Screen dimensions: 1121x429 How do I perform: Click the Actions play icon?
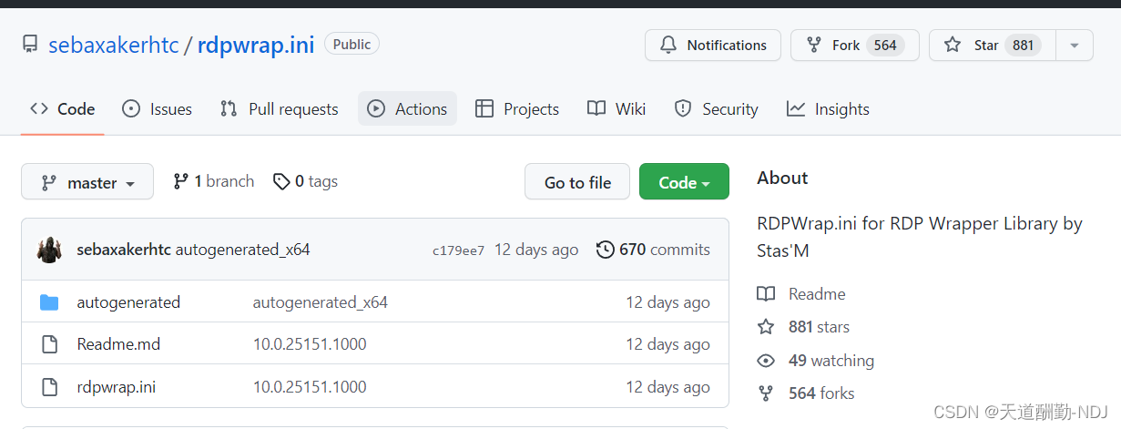point(376,109)
